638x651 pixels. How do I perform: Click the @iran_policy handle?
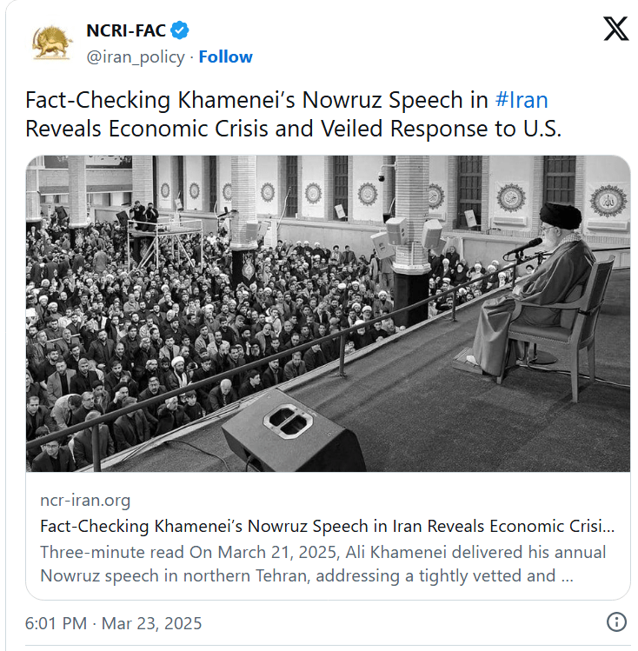pos(136,56)
